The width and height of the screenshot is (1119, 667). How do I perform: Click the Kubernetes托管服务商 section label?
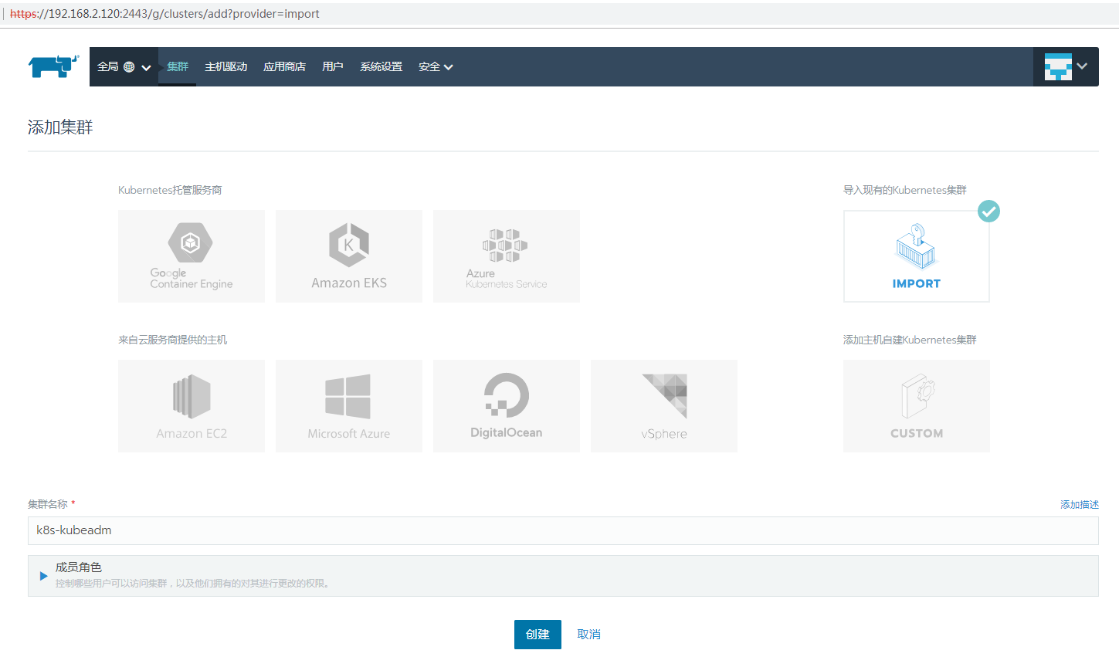pos(170,190)
